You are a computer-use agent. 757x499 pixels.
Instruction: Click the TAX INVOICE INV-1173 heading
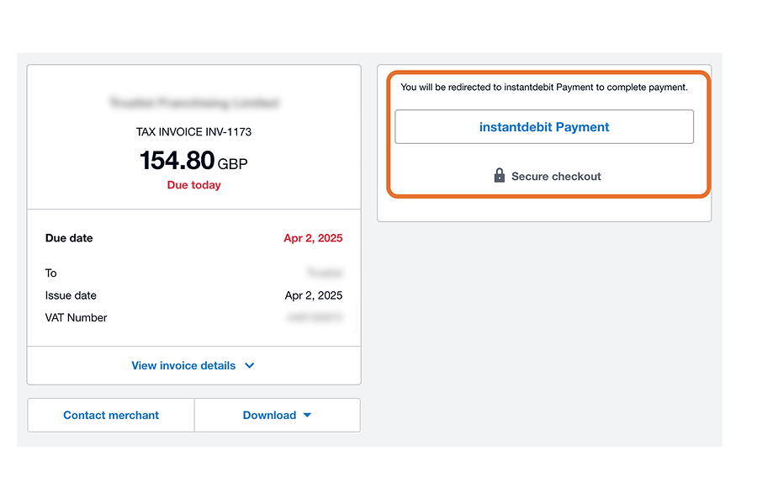[193, 132]
